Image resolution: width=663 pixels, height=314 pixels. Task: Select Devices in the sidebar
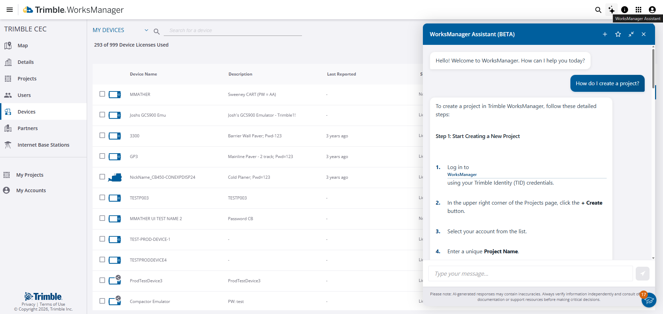pyautogui.click(x=43, y=112)
